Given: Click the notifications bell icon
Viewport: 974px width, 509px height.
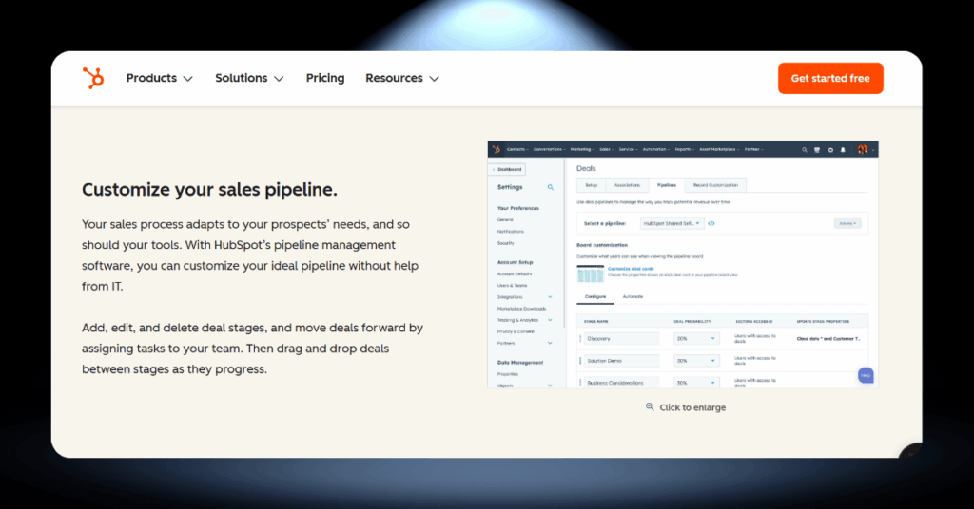Looking at the screenshot, I should pos(843,149).
